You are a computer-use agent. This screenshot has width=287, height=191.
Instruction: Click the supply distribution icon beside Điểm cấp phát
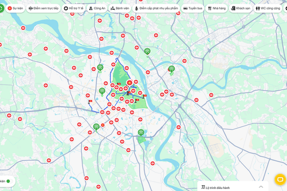pyautogui.click(x=137, y=8)
